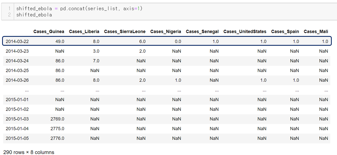Click the Guinea value 86.0 on 2014-03-24

pos(60,61)
